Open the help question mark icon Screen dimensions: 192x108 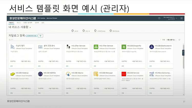[159, 18]
